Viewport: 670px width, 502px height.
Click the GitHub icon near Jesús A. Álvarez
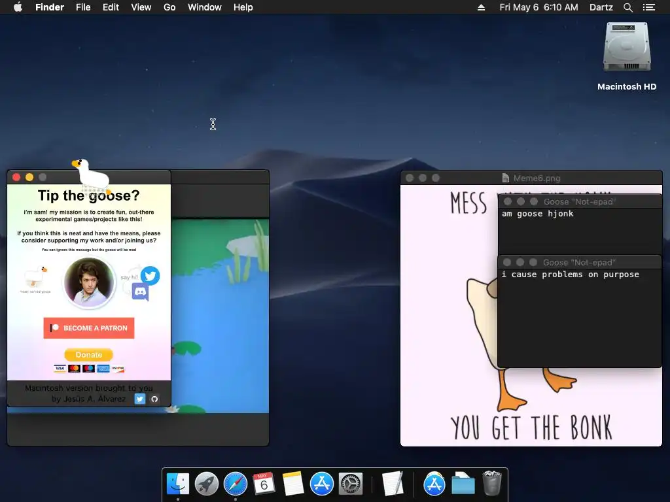pos(154,399)
